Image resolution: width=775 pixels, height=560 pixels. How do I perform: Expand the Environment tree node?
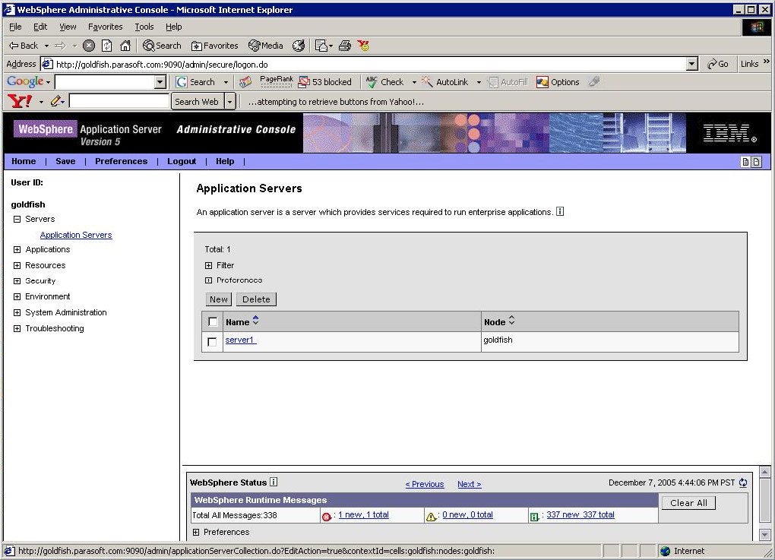17,296
